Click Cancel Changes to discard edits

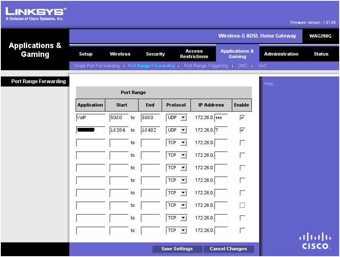click(228, 249)
